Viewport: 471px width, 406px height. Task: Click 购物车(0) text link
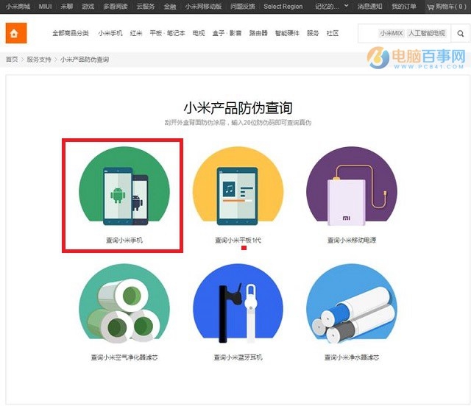[451, 7]
